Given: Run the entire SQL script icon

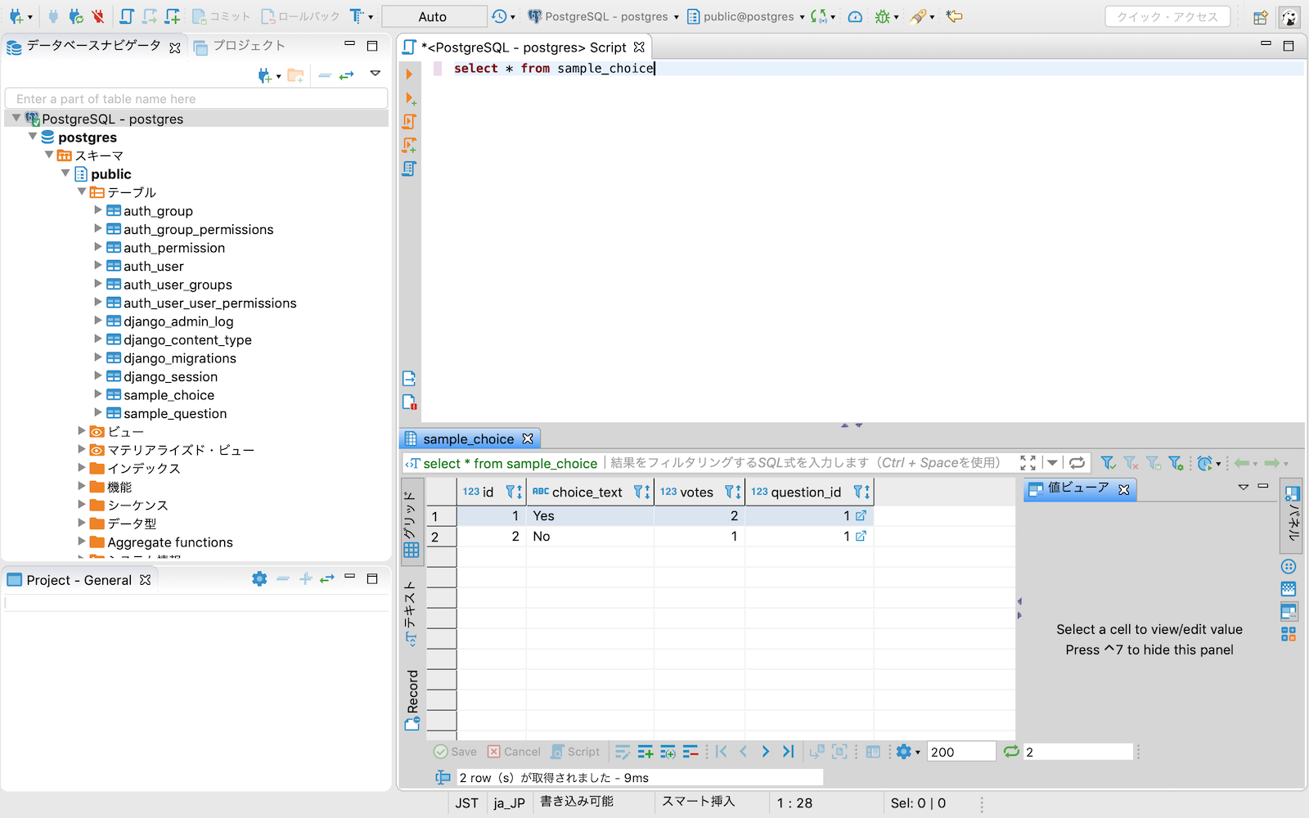Looking at the screenshot, I should pos(409,120).
